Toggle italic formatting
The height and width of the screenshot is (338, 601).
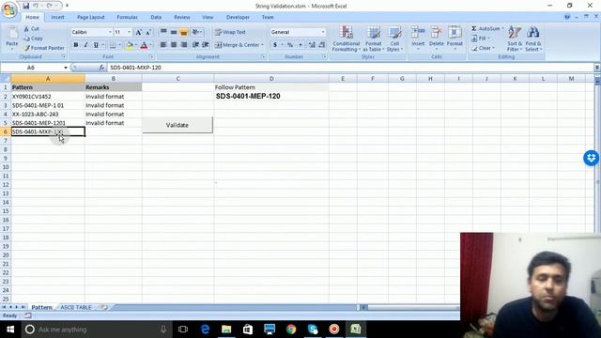85,45
